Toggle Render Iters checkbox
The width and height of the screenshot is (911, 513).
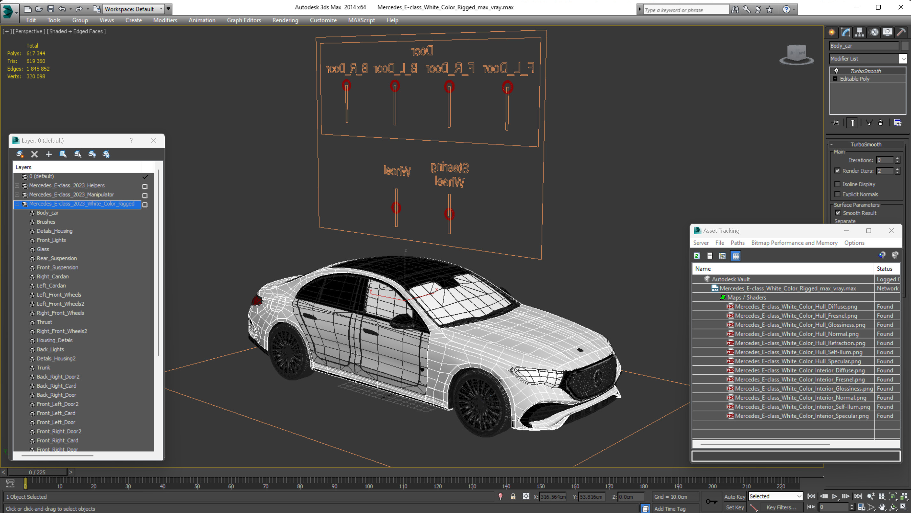tap(838, 171)
